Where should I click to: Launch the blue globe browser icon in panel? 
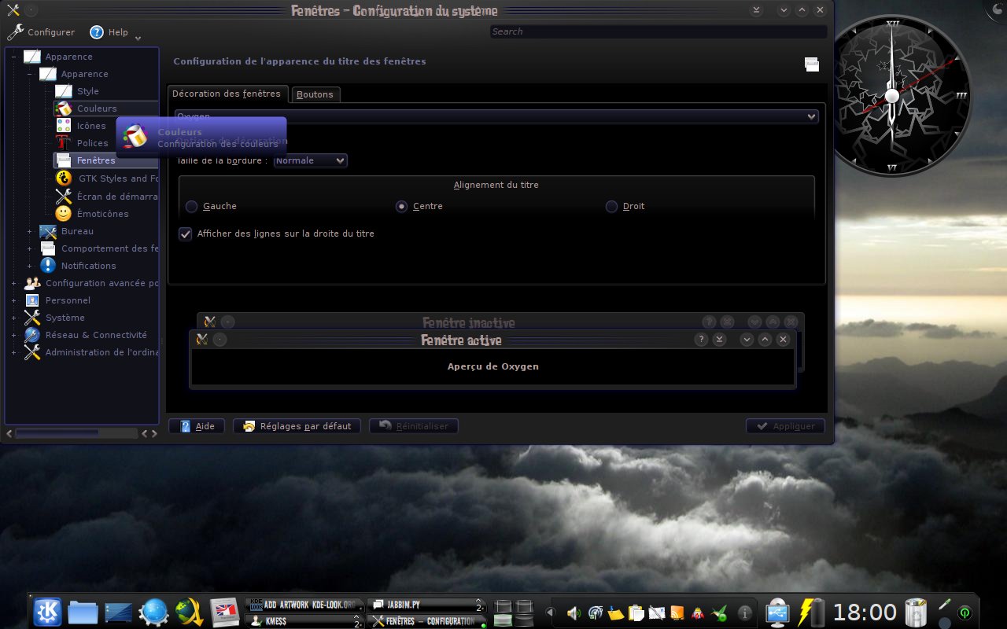pyautogui.click(x=153, y=612)
